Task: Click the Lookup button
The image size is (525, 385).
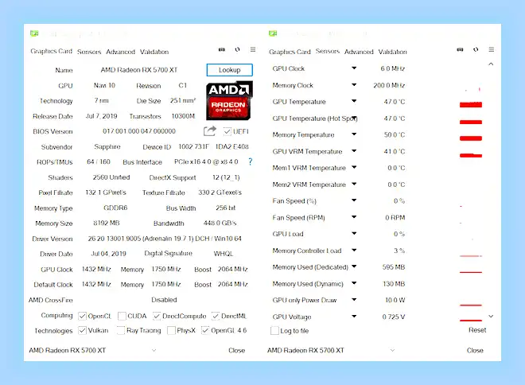Action: 230,70
